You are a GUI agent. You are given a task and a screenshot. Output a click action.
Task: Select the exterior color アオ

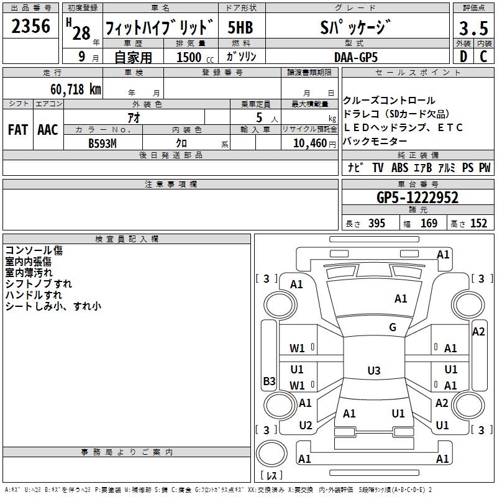tap(134, 117)
